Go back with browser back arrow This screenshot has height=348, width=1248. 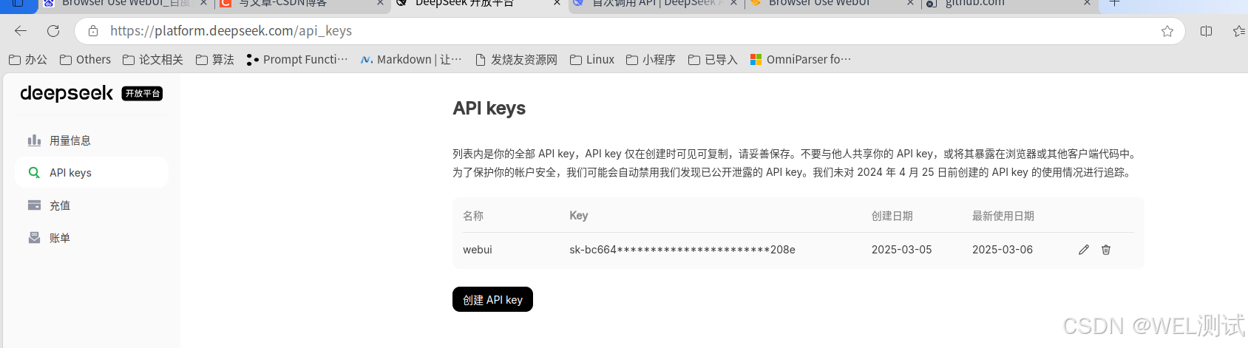pyautogui.click(x=21, y=31)
